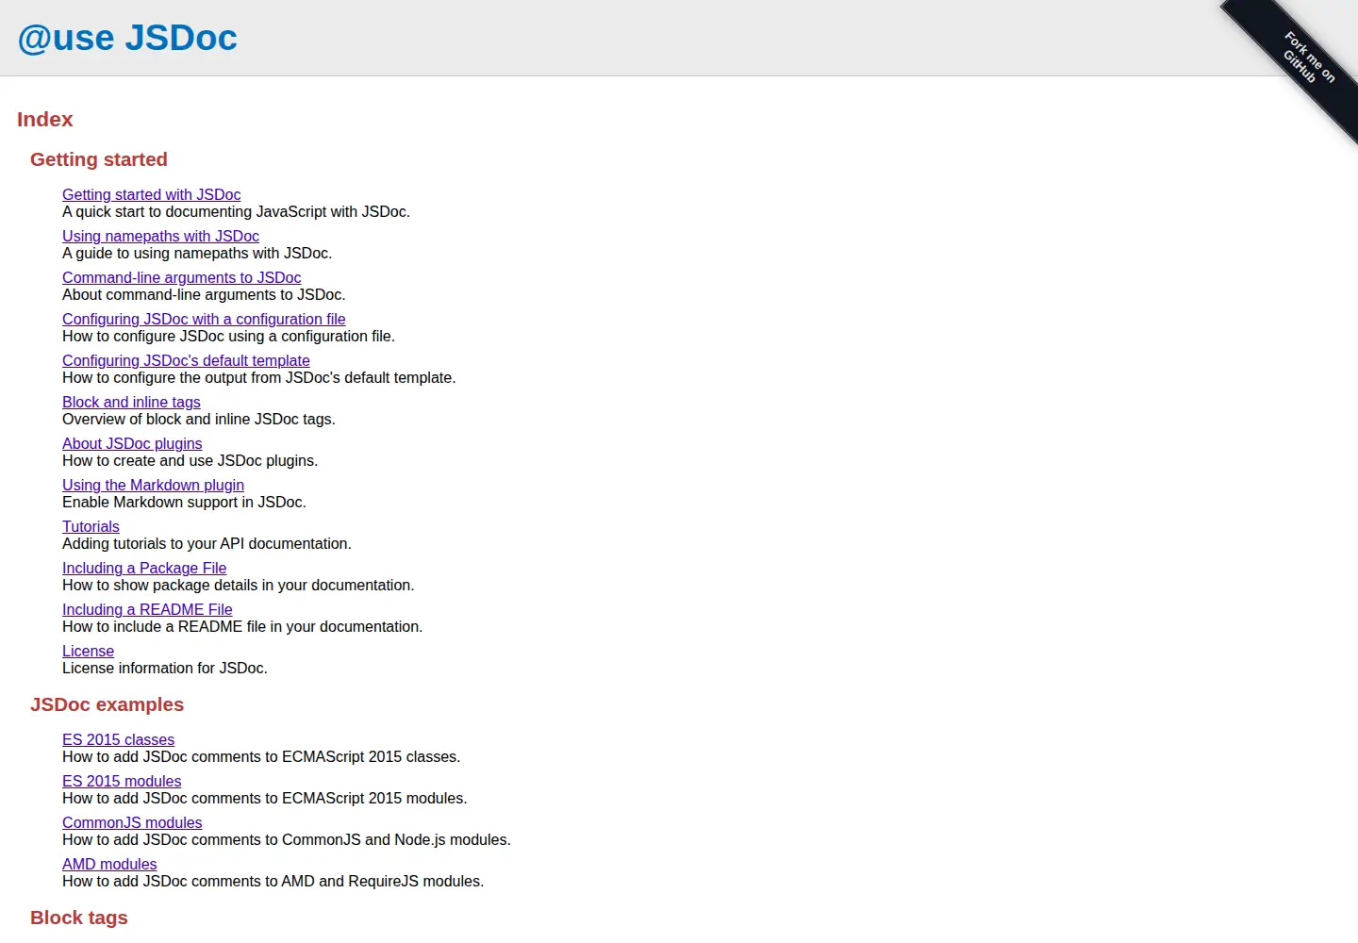Open Configuring JSDoc's default template link
Screen dimensions: 1358x943
click(x=186, y=360)
